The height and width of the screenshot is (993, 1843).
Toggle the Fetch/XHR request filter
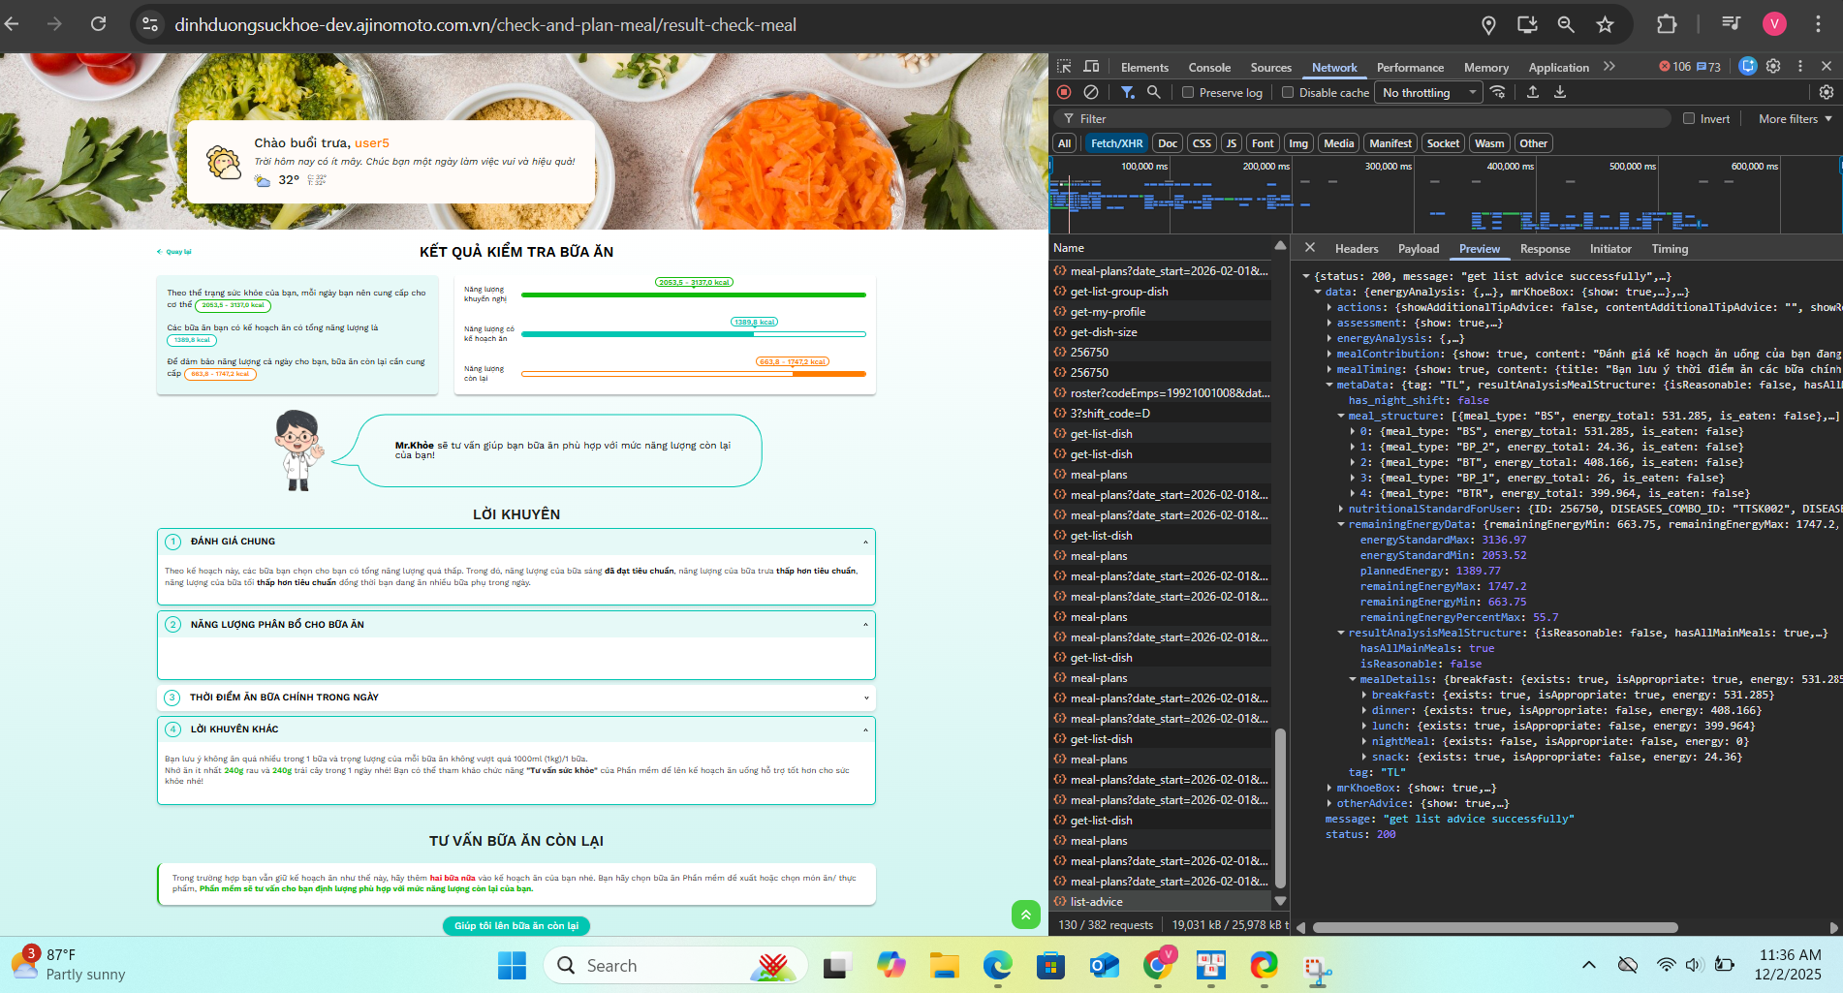[1116, 143]
